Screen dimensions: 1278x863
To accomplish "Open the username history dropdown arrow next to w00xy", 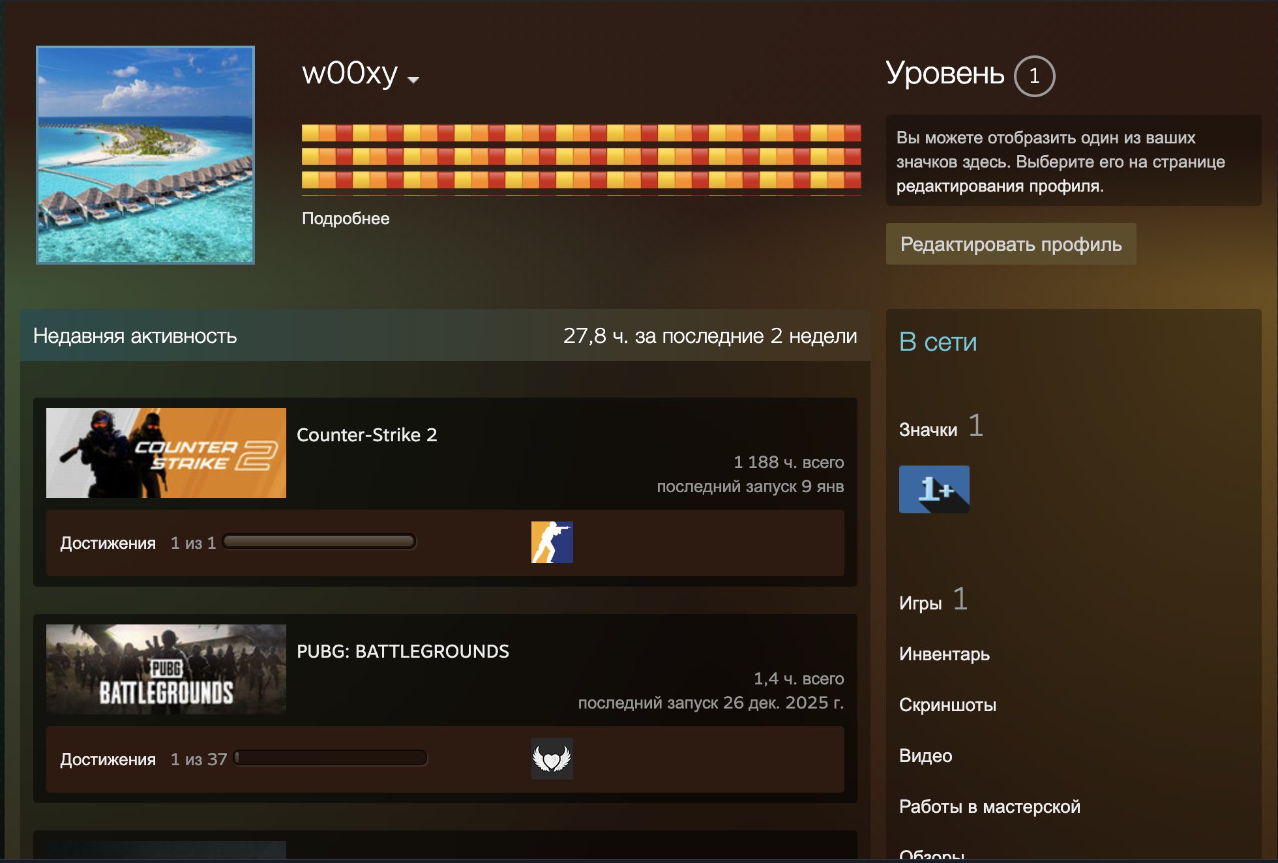I will pos(413,80).
